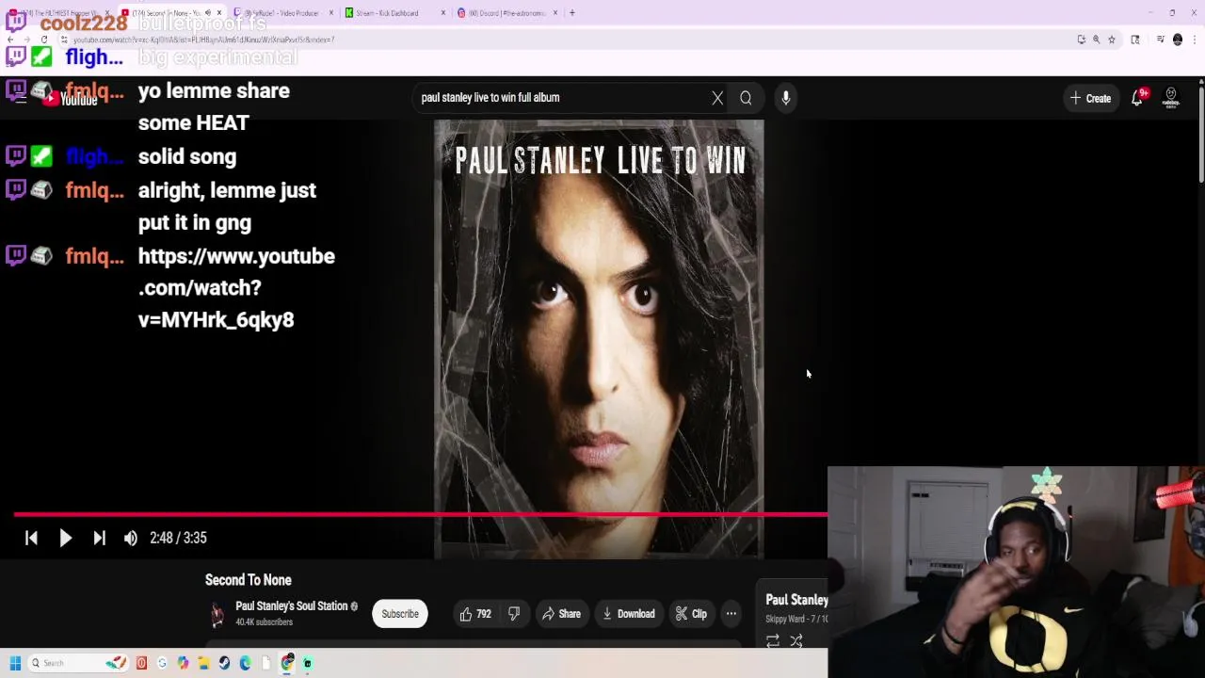Subscribe to Paul Stanley's Soul Station
The height and width of the screenshot is (678, 1205).
point(400,614)
